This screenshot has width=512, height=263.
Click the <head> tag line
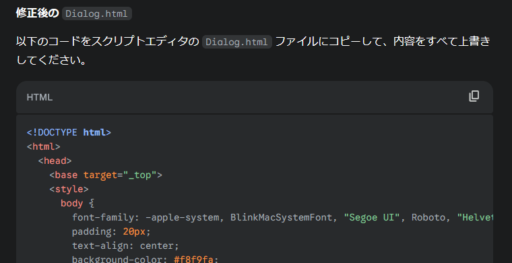55,160
